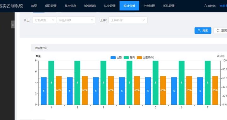
Task: Click blue 出勤 bar for day 5
Action: pyautogui.click(x=148, y=91)
